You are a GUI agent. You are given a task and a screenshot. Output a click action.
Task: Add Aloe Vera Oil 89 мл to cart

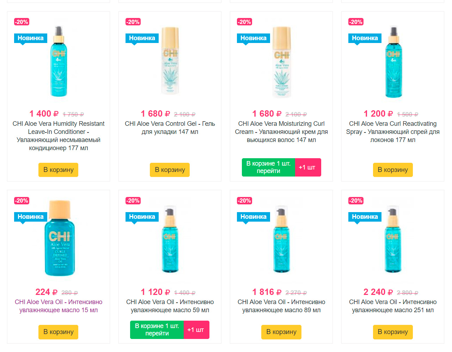coord(281,332)
